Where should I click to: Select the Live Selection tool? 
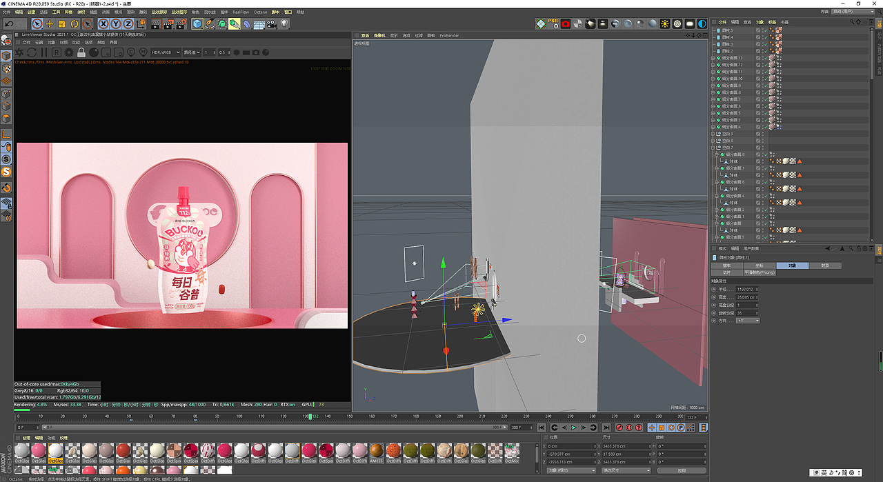point(38,23)
